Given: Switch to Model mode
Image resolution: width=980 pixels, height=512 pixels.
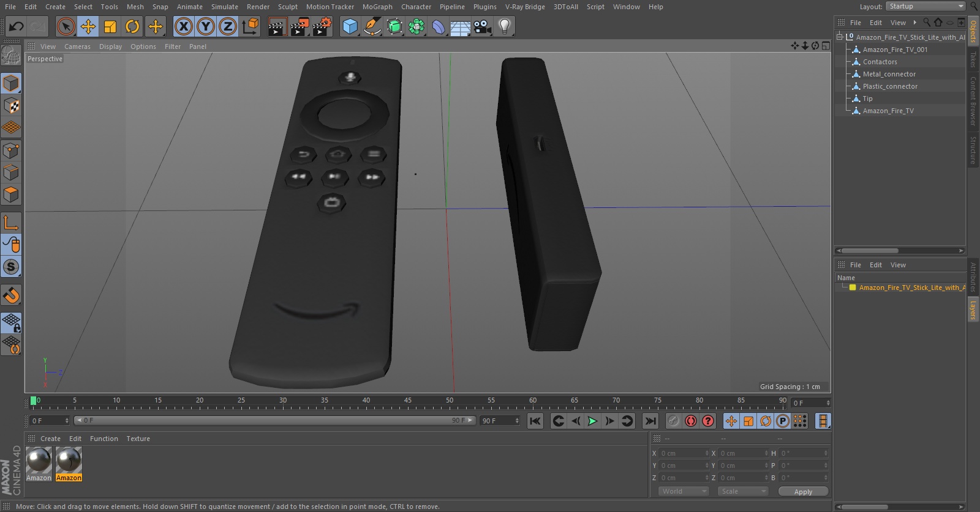Looking at the screenshot, I should (x=11, y=83).
